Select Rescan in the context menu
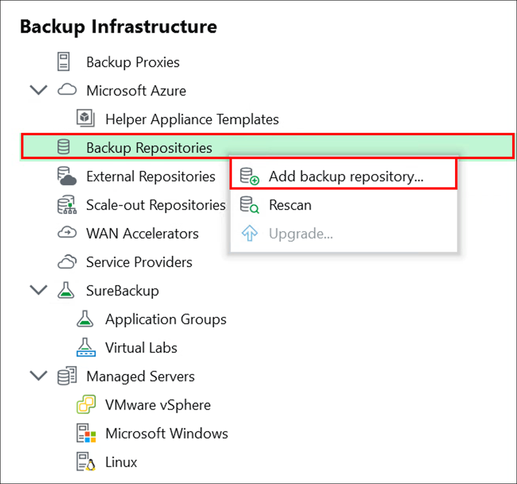 point(290,205)
